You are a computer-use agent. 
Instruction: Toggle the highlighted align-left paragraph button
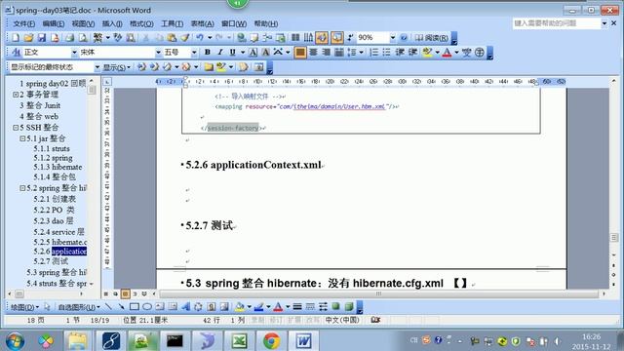300,52
